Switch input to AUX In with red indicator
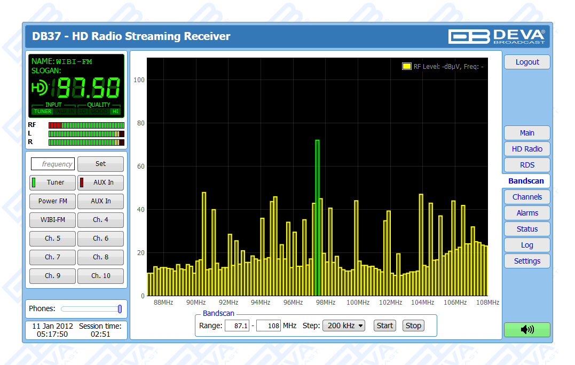 [x=100, y=182]
